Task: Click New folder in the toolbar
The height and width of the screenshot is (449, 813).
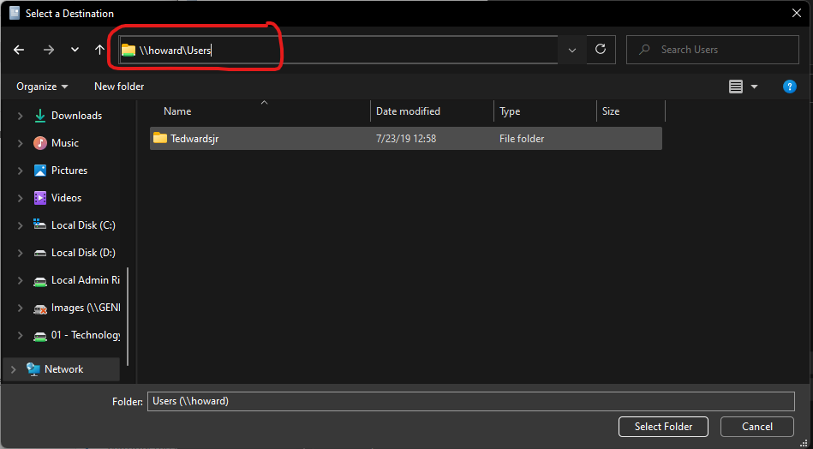Action: (x=119, y=87)
